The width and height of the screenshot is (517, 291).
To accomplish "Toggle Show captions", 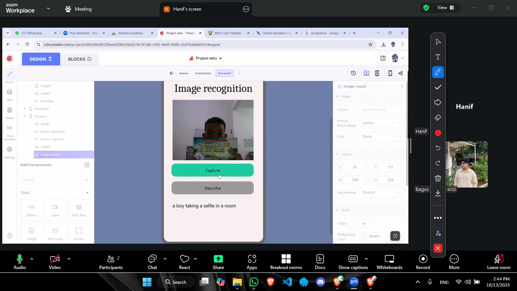I will 353,262.
